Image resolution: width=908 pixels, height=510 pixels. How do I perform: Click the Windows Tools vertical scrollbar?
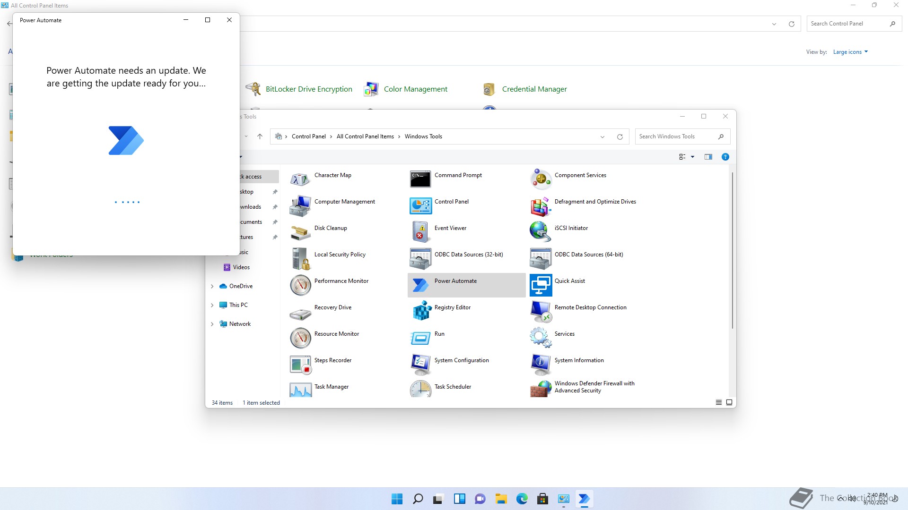pos(733,250)
